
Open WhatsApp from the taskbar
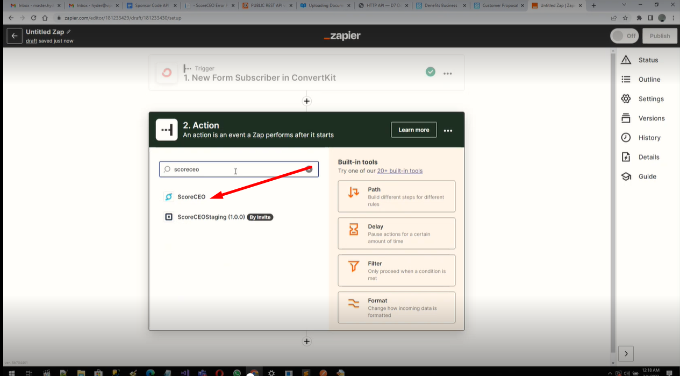[x=237, y=372]
